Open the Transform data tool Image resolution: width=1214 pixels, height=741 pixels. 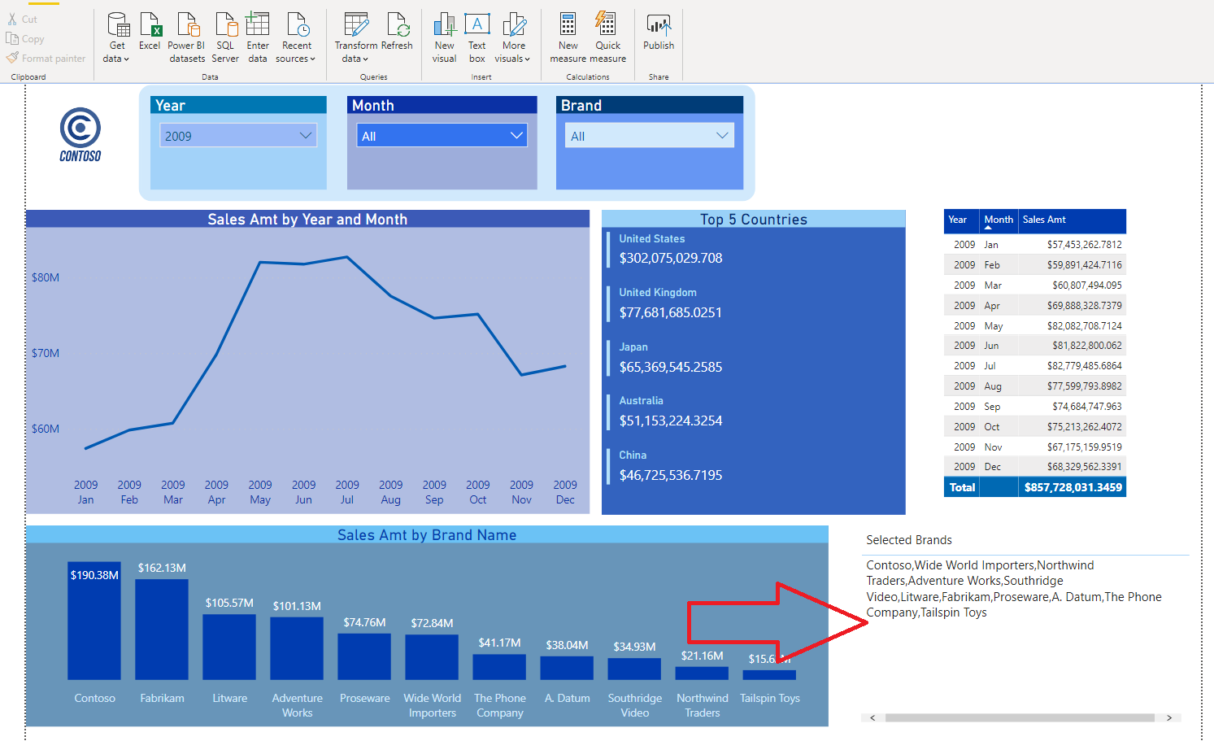pyautogui.click(x=356, y=36)
